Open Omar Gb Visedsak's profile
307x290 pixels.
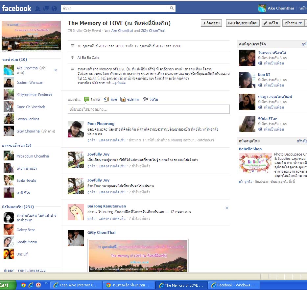point(31,107)
